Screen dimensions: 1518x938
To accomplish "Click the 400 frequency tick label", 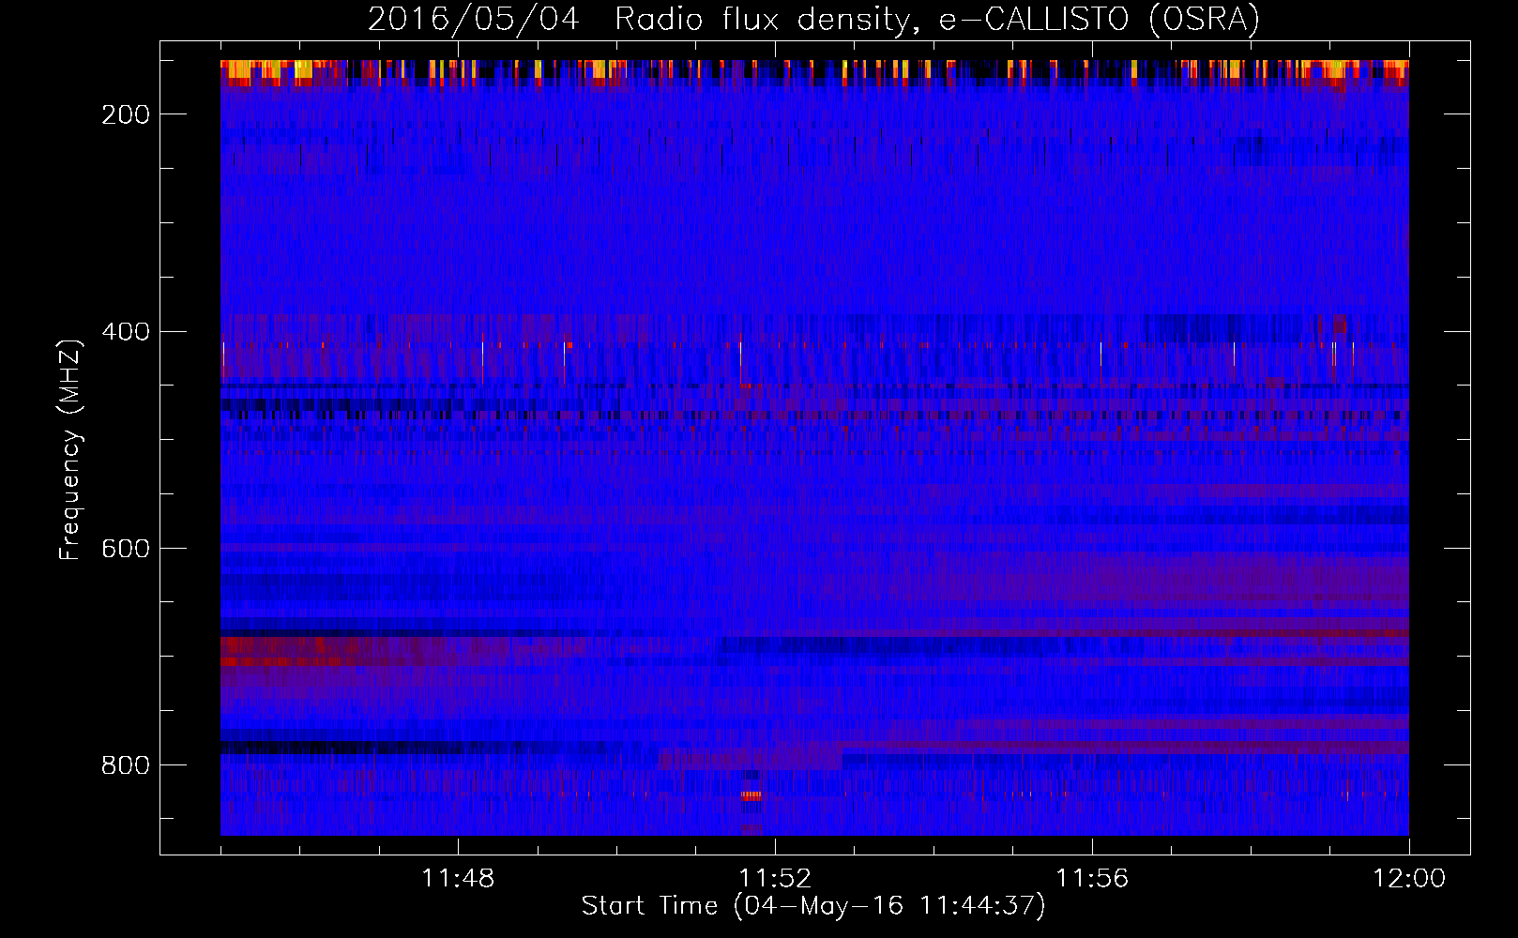I will pos(126,332).
